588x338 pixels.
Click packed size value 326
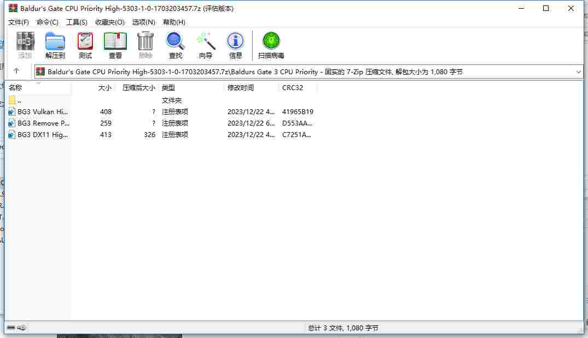point(150,135)
